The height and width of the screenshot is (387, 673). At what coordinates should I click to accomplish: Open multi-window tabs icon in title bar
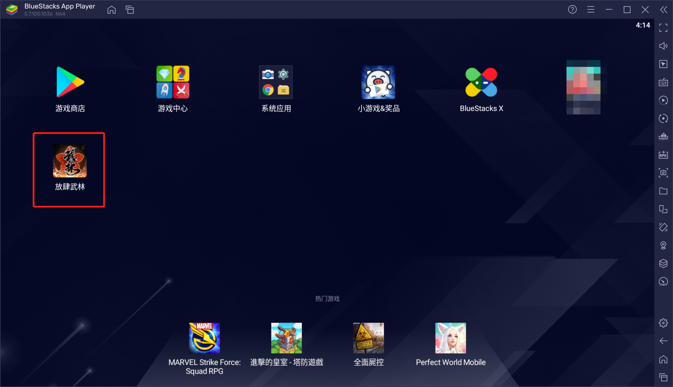click(x=130, y=10)
